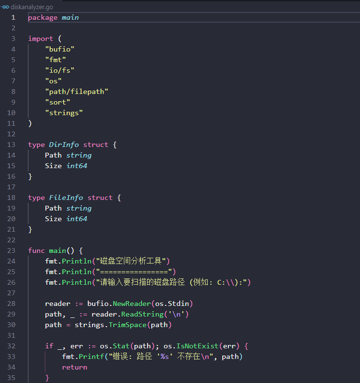360x383 pixels.
Task: Click Printf call on line 33
Action: [x=92, y=357]
